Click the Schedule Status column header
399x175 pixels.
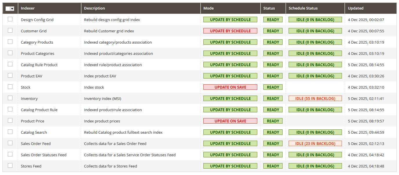coord(303,8)
